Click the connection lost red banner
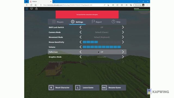 pyautogui.click(x=87, y=14)
